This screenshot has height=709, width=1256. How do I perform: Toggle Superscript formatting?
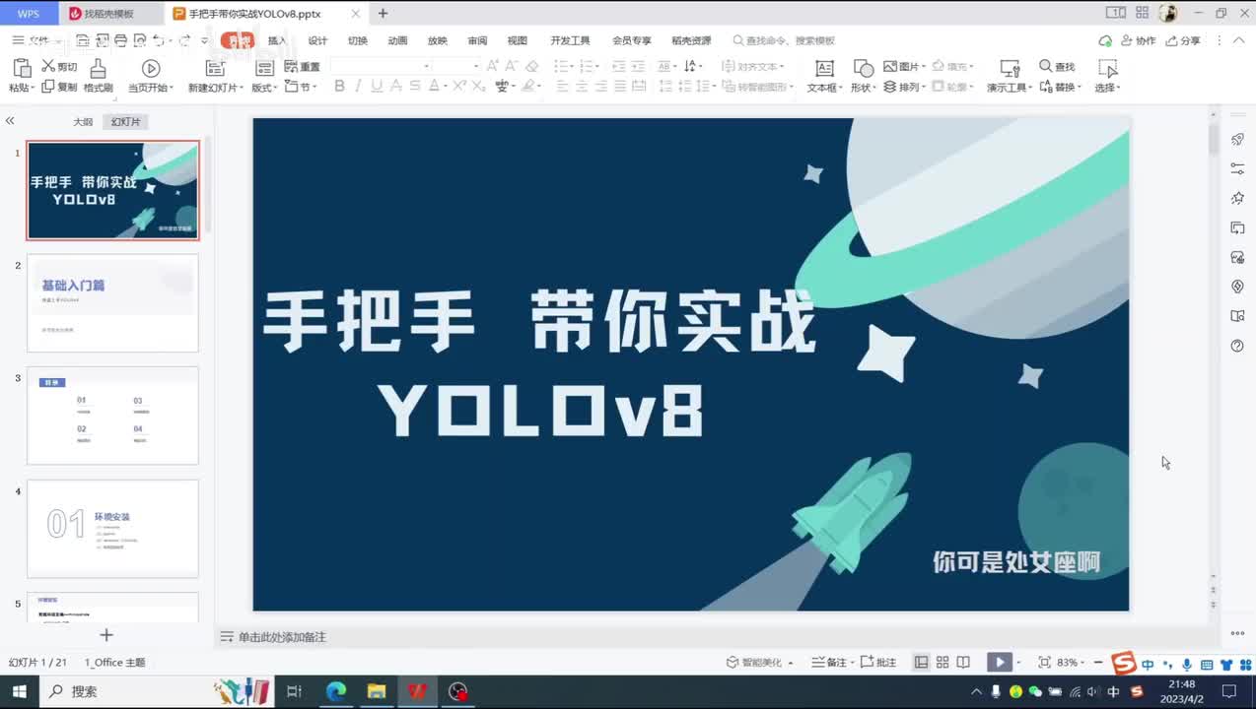pos(457,87)
